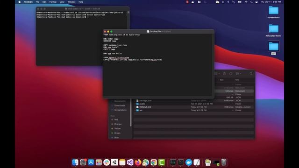
Task: Open the Format menu
Action: 53,2
